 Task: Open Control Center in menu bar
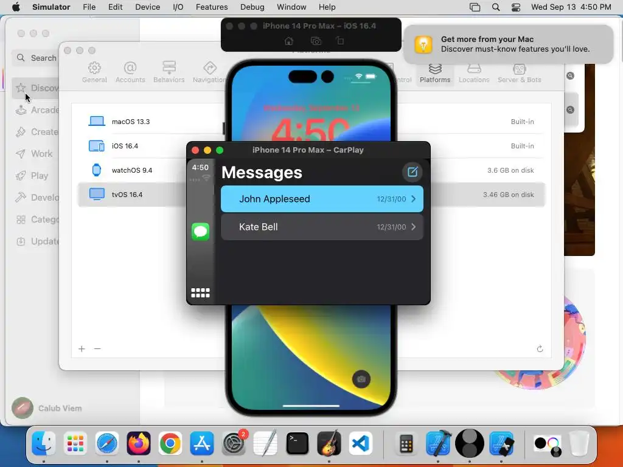coord(516,7)
